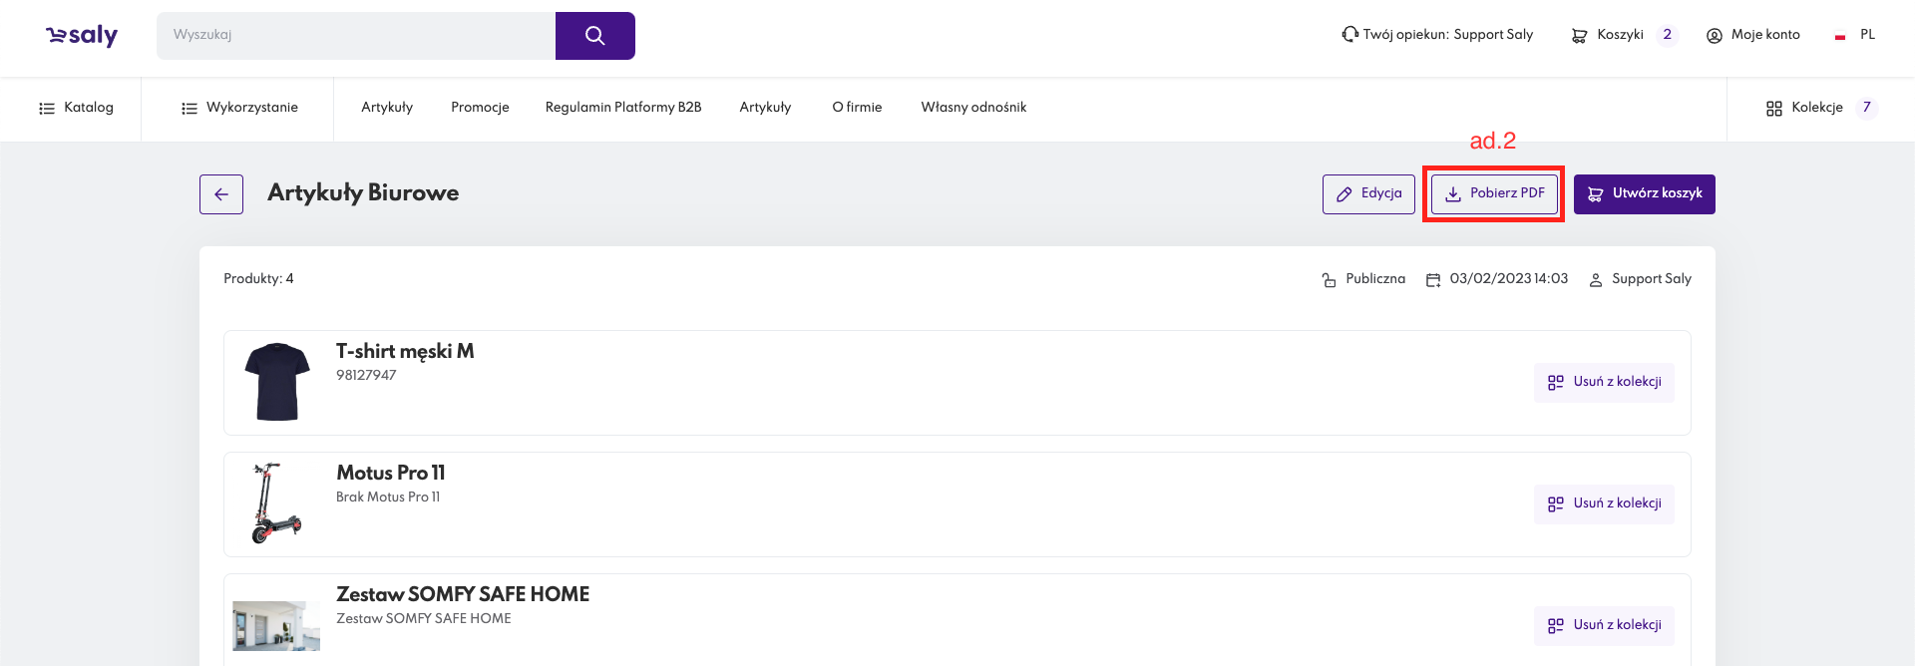Open Moje konto user menu
The height and width of the screenshot is (666, 1915).
[1753, 35]
